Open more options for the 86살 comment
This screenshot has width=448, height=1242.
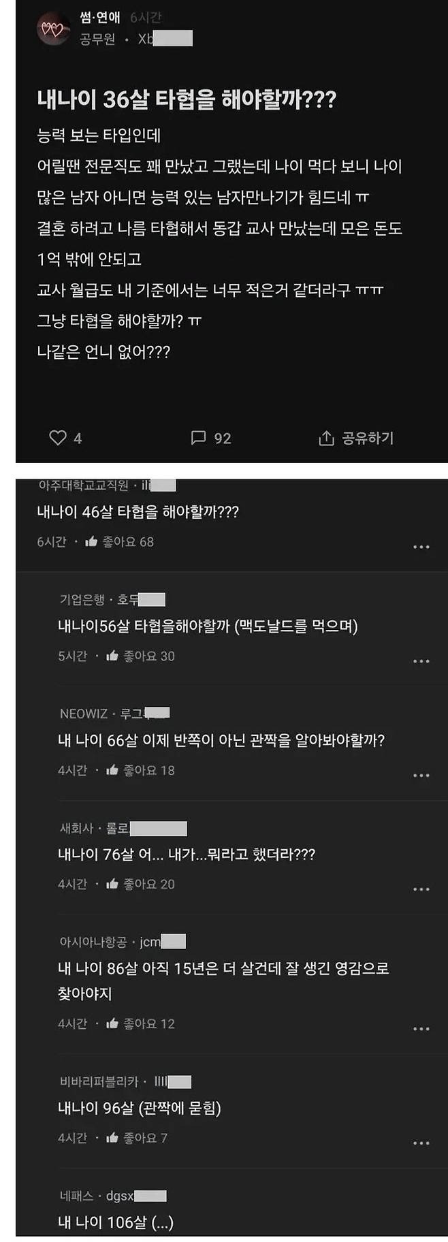tap(421, 1029)
